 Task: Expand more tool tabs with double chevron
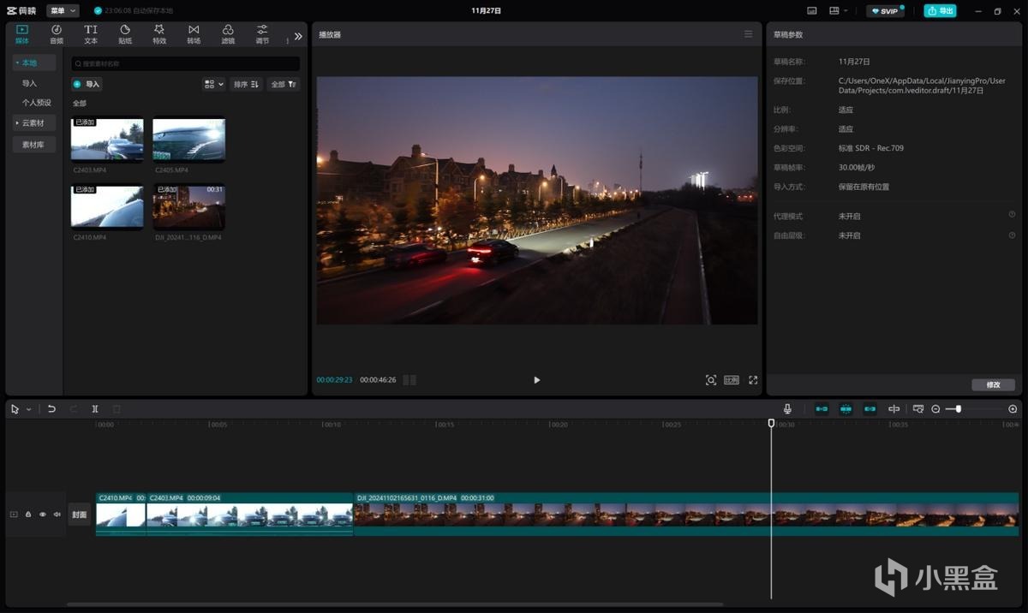(x=298, y=36)
